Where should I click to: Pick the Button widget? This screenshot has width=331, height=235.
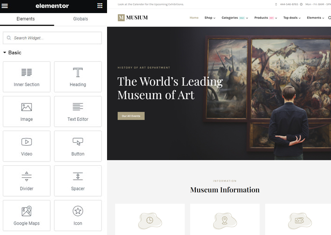(x=78, y=146)
